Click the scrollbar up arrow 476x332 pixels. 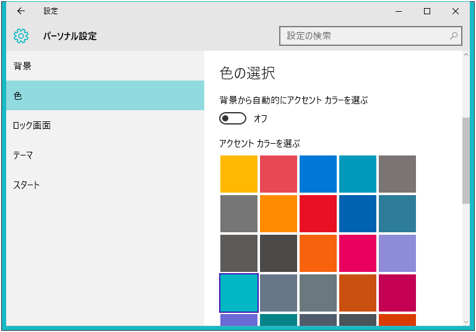(x=466, y=55)
